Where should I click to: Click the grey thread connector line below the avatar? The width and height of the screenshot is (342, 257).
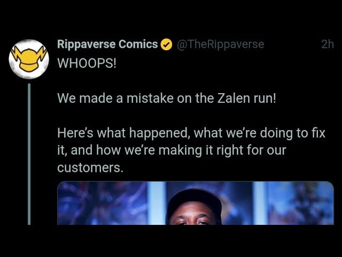(29, 154)
